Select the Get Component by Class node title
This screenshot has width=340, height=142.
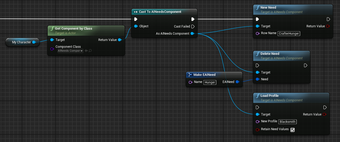click(73, 28)
